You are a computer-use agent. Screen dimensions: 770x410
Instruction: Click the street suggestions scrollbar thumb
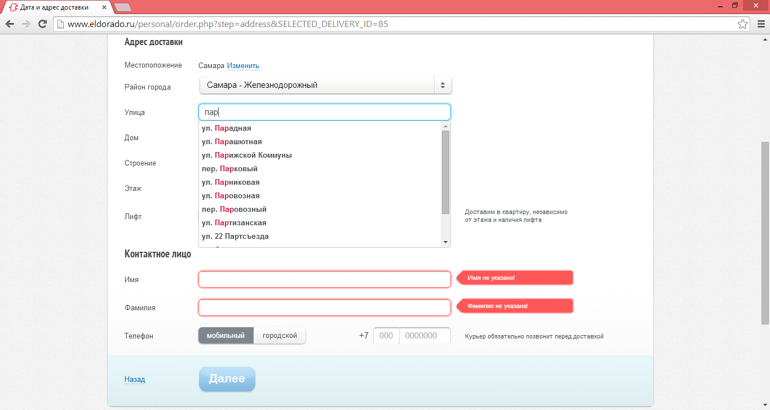445,172
